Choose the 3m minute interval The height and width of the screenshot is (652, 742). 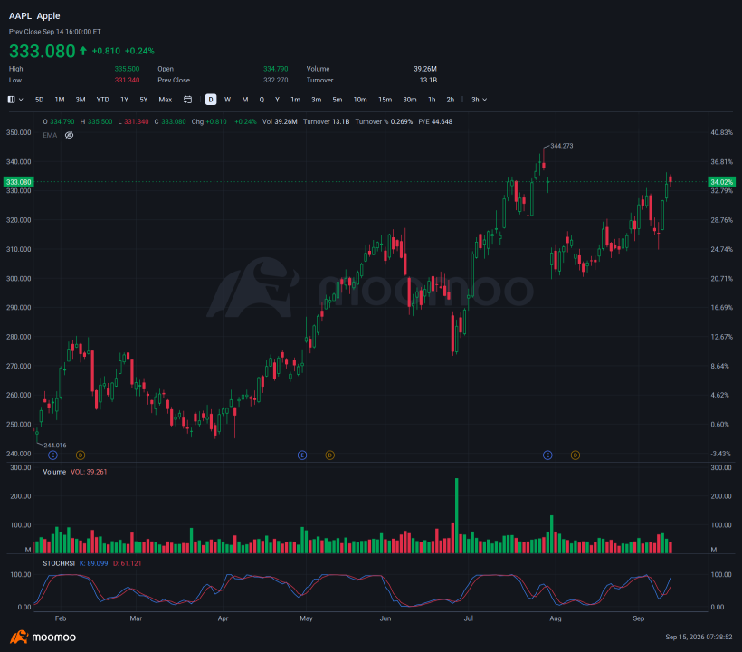(317, 100)
